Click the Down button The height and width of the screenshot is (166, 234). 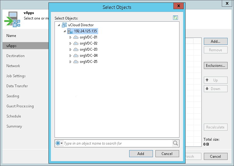click(216, 88)
